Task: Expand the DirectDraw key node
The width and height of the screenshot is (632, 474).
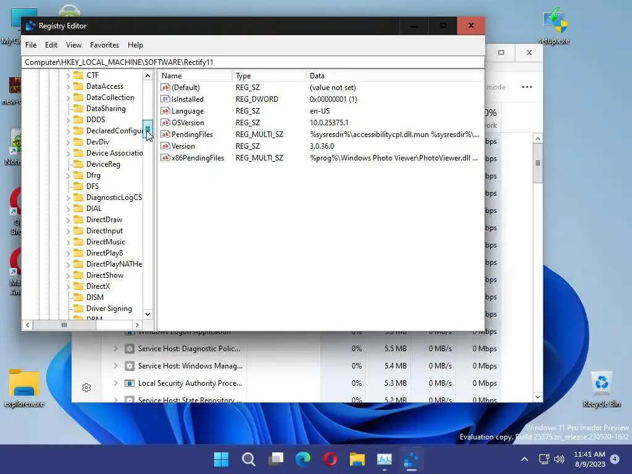Action: [x=68, y=220]
